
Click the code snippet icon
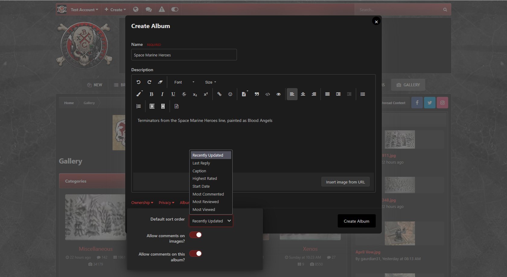(268, 94)
